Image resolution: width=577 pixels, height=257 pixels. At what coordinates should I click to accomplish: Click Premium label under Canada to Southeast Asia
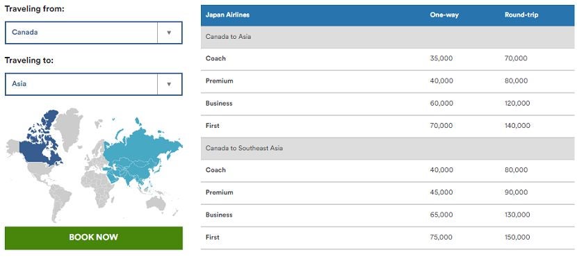(219, 192)
